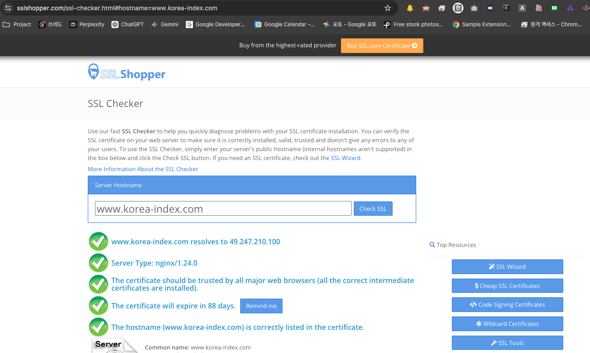Open the site information icon in address bar

[x=8, y=8]
